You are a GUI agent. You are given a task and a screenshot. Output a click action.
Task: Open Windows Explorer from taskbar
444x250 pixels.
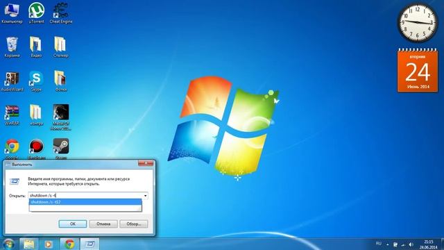[x=29, y=244]
